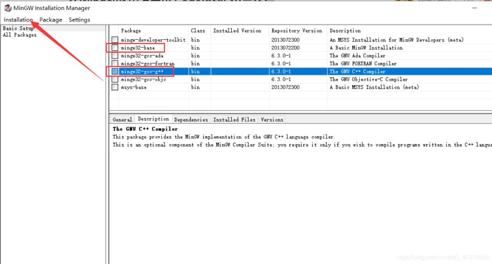
Task: Click the MinGW app icon in title bar
Action: tap(7, 8)
